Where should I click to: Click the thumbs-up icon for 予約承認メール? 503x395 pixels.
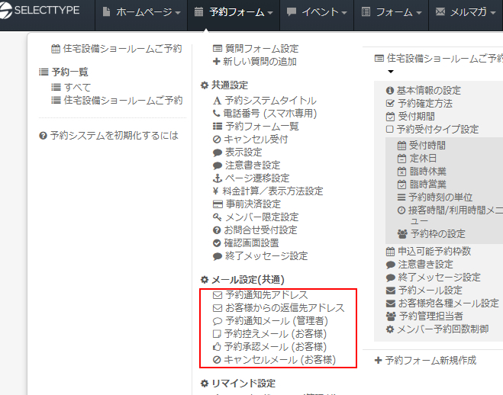217,346
